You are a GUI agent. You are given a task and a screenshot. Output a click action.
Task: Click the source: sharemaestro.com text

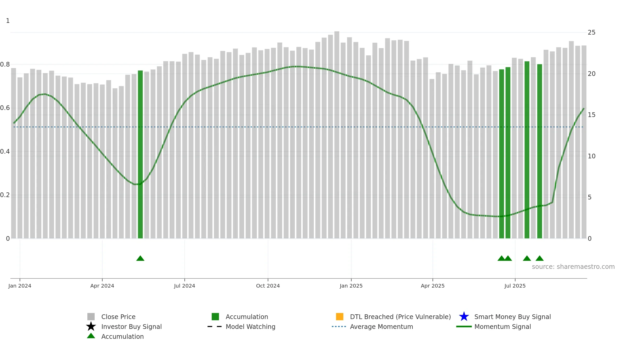point(573,267)
